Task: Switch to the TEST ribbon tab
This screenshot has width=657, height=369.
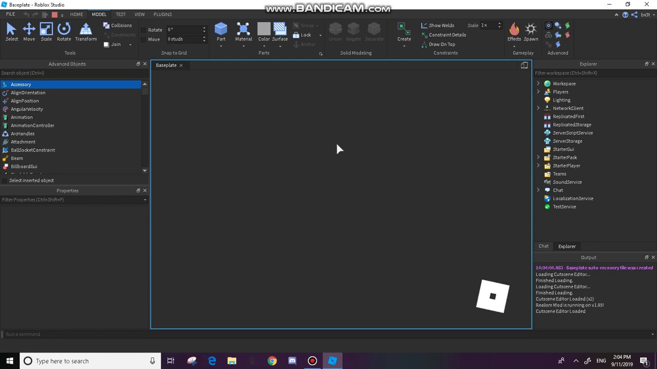Action: (121, 14)
